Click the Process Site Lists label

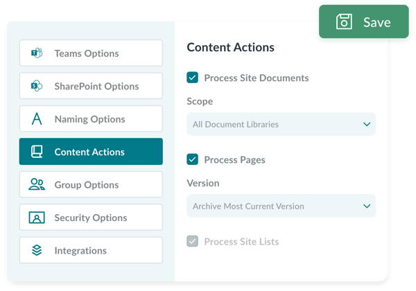point(241,242)
